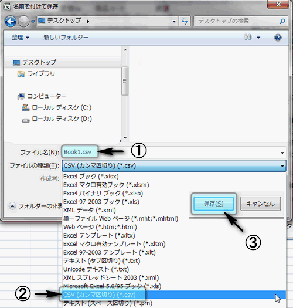Click the キャンセル button
This screenshot has height=308, width=293.
[260, 204]
